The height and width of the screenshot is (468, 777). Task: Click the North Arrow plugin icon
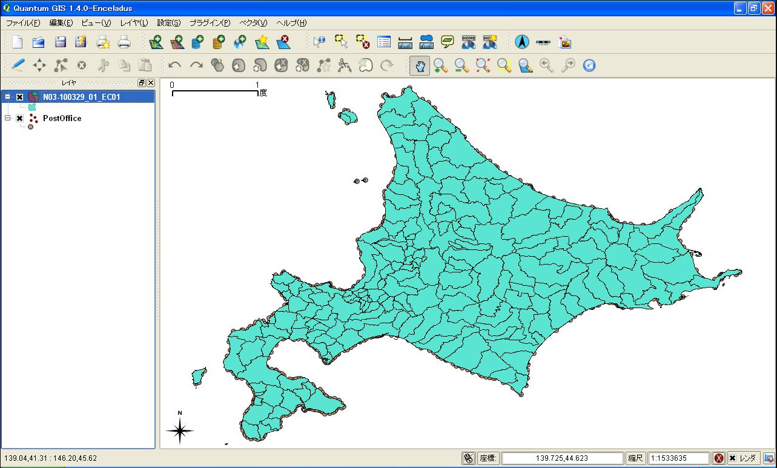(522, 42)
